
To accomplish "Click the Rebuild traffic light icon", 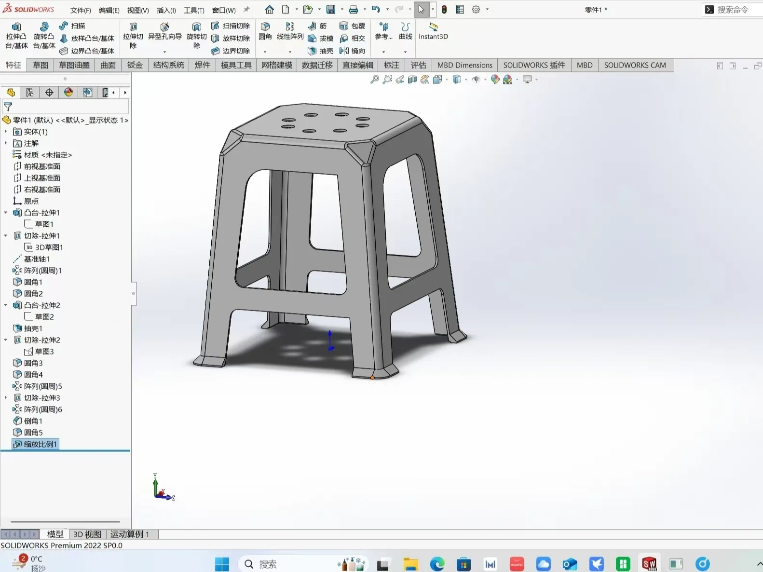I will point(444,9).
